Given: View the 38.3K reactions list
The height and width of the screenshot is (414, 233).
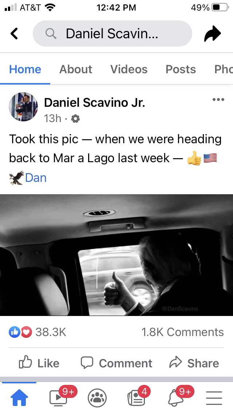Looking at the screenshot, I should 37,332.
